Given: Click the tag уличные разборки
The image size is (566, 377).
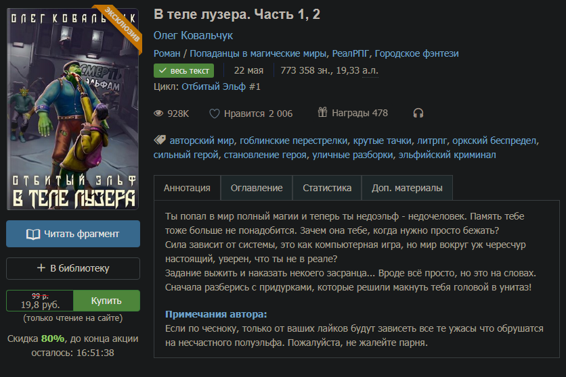Looking at the screenshot, I should click(x=352, y=155).
